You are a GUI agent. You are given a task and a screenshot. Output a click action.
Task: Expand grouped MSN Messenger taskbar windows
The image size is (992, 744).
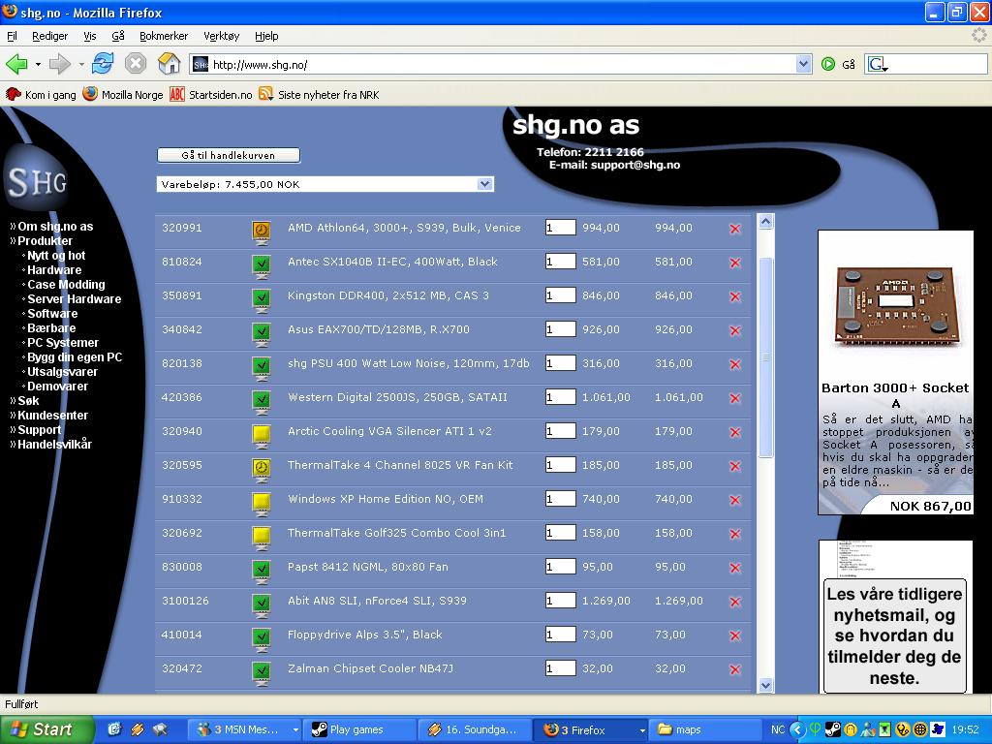294,730
